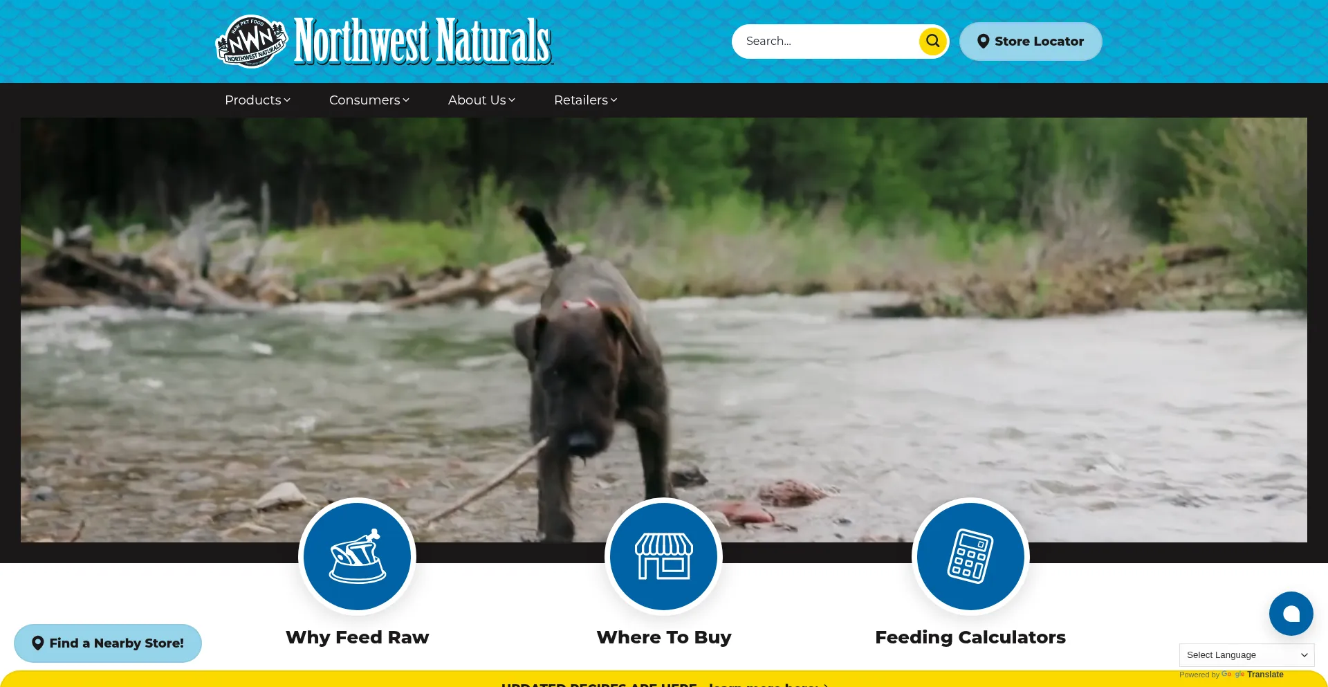The height and width of the screenshot is (687, 1328).
Task: Click Find a Nearby Store button
Action: [108, 643]
